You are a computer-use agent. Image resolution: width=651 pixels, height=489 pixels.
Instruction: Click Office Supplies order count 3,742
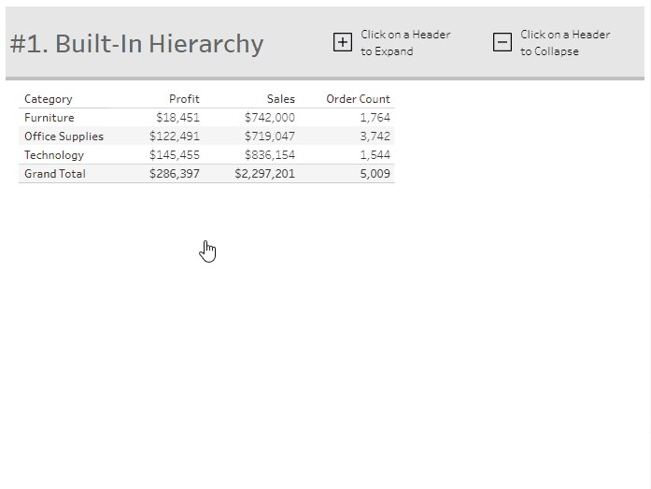coord(375,137)
